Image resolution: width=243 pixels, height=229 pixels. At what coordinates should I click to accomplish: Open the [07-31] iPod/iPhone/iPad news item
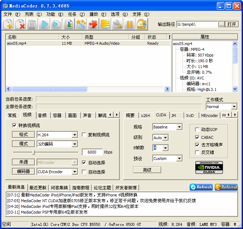(x=72, y=195)
